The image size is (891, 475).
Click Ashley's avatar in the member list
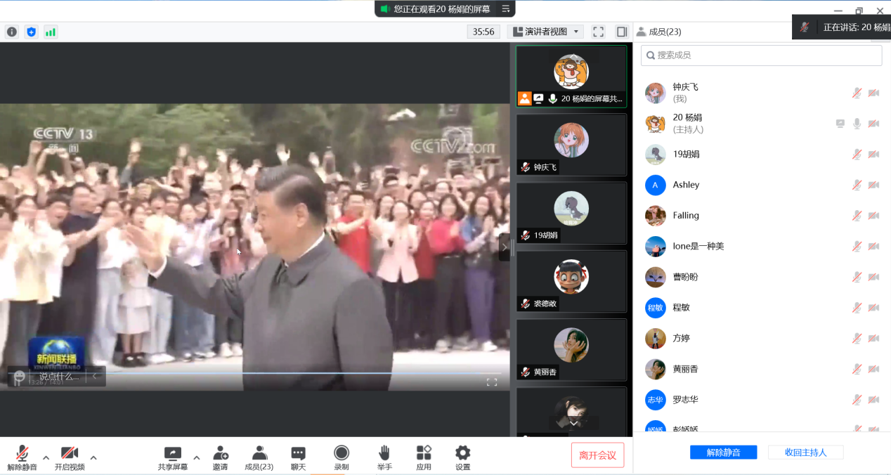[x=656, y=185]
